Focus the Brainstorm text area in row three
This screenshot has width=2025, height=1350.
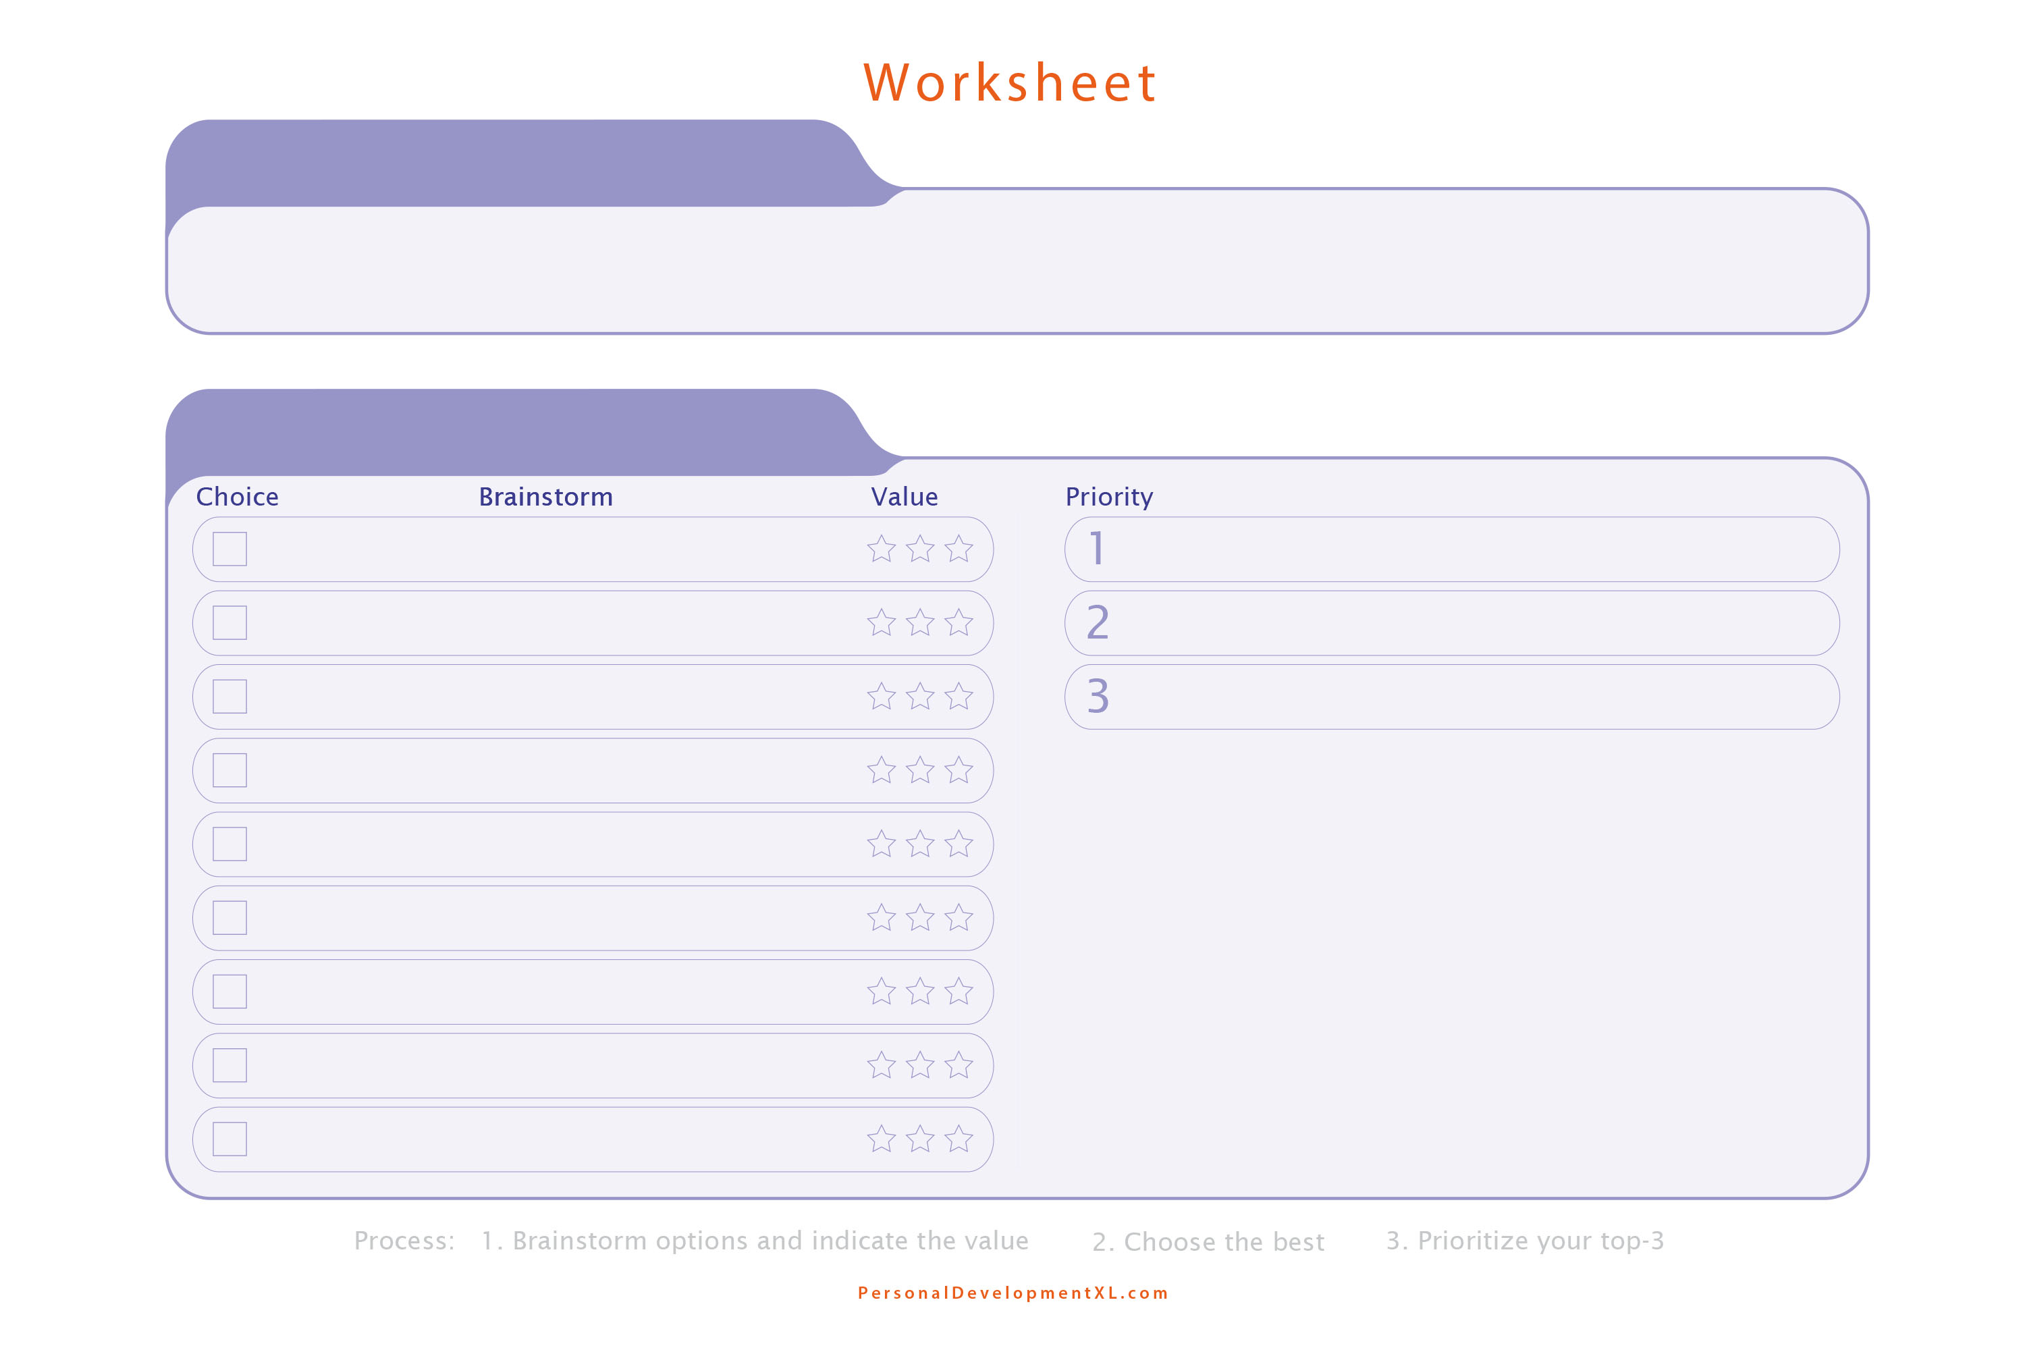click(556, 697)
